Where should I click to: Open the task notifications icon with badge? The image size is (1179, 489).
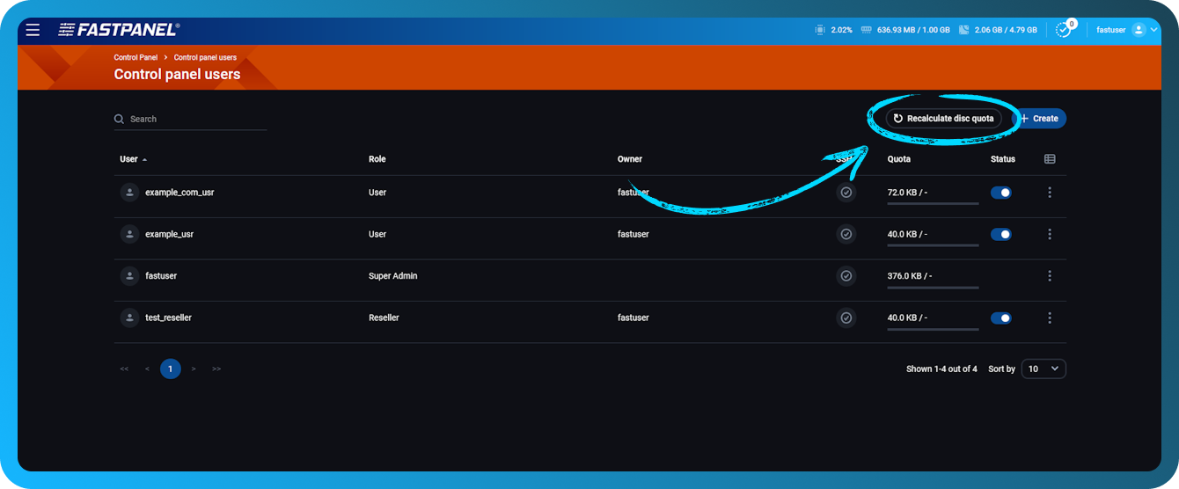[1064, 30]
